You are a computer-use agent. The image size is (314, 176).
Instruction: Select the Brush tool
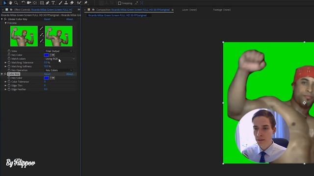(x=60, y=3)
